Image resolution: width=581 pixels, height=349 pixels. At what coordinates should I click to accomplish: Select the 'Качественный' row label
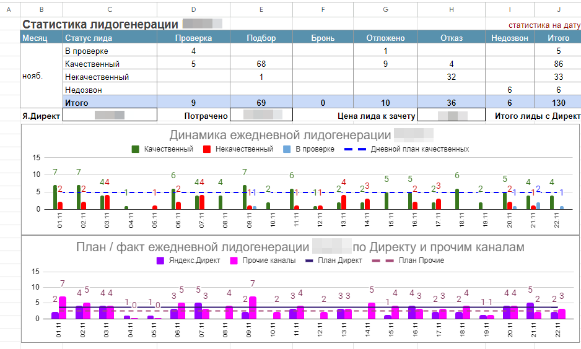(110, 63)
